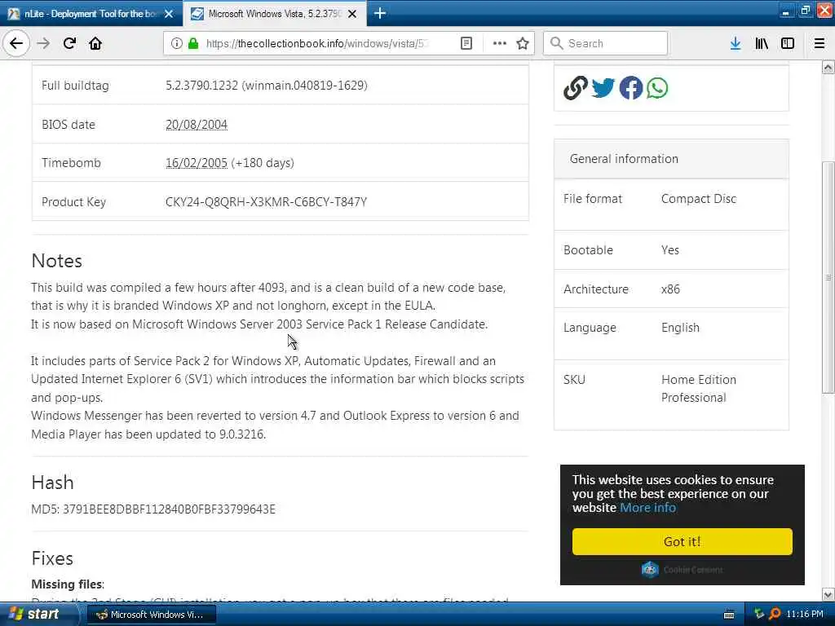Click the x86 architecture value

[x=670, y=289]
